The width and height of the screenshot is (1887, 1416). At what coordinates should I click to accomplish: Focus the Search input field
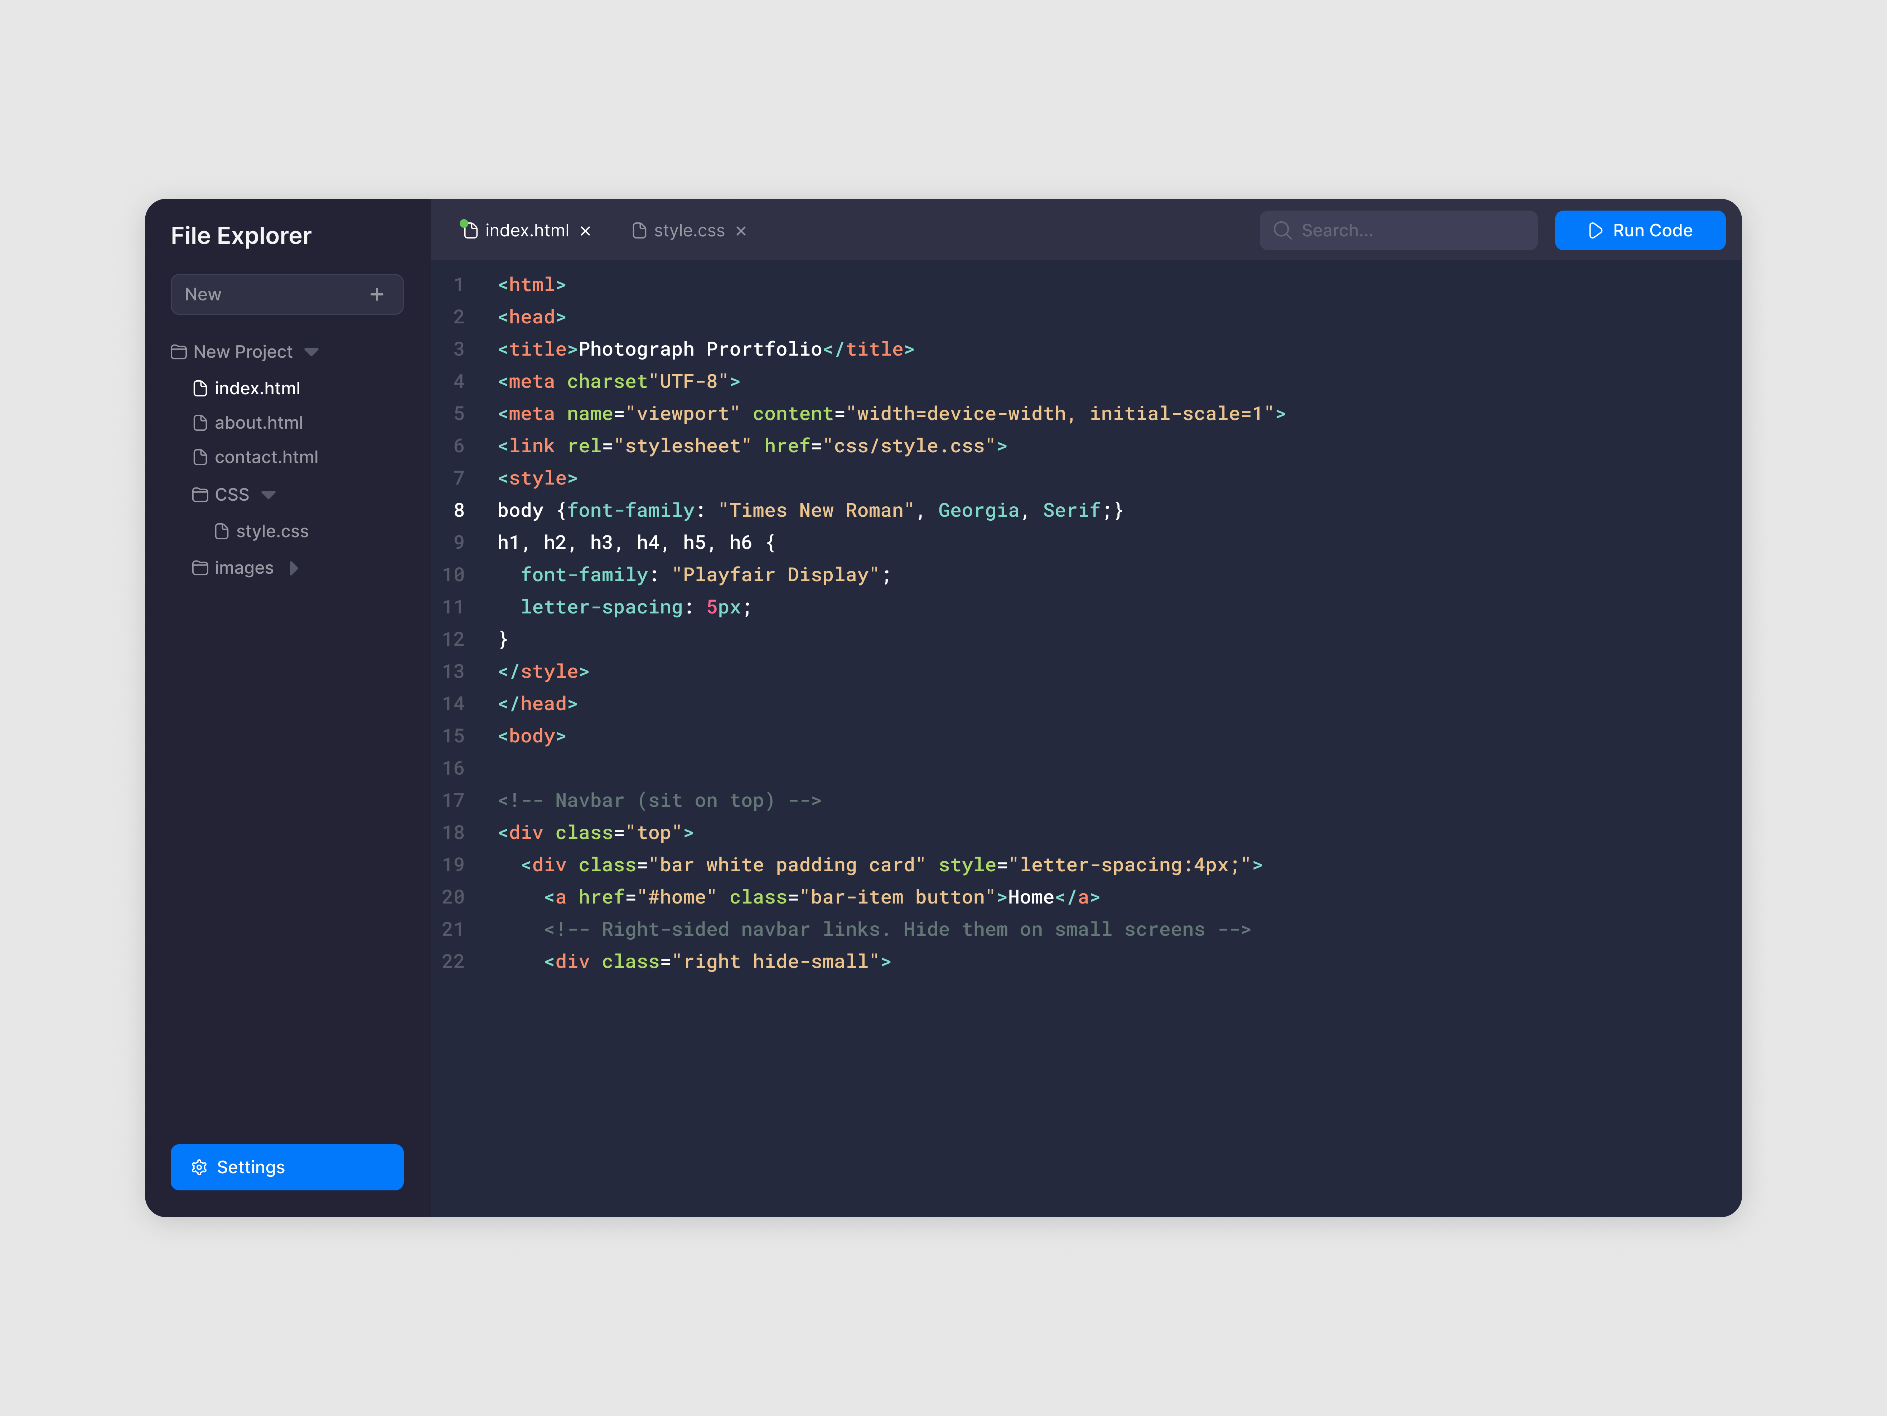[1398, 231]
